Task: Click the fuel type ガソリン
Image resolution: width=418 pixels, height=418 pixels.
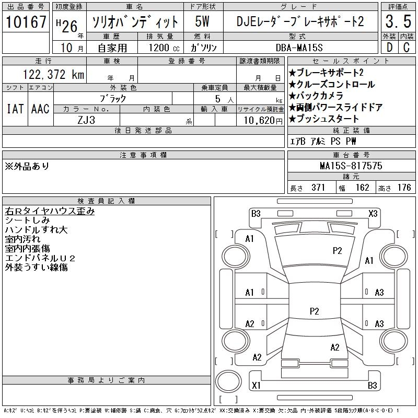Action: pos(203,48)
